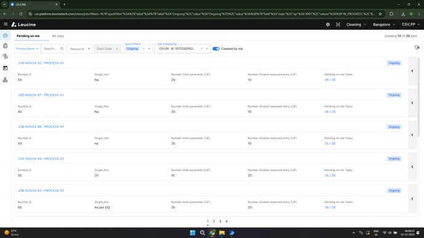The width and height of the screenshot is (424, 238).
Task: Open pending tasks link for JOB-NOV24-86
Action: coord(330,143)
